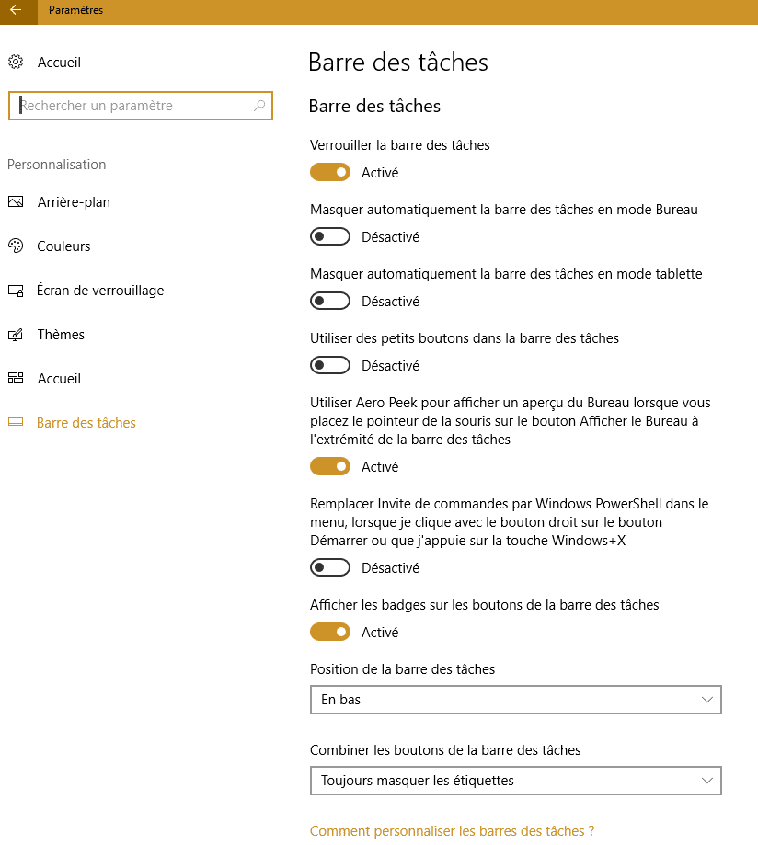Click the gear icon next to Accueil
The height and width of the screenshot is (845, 758).
16,63
